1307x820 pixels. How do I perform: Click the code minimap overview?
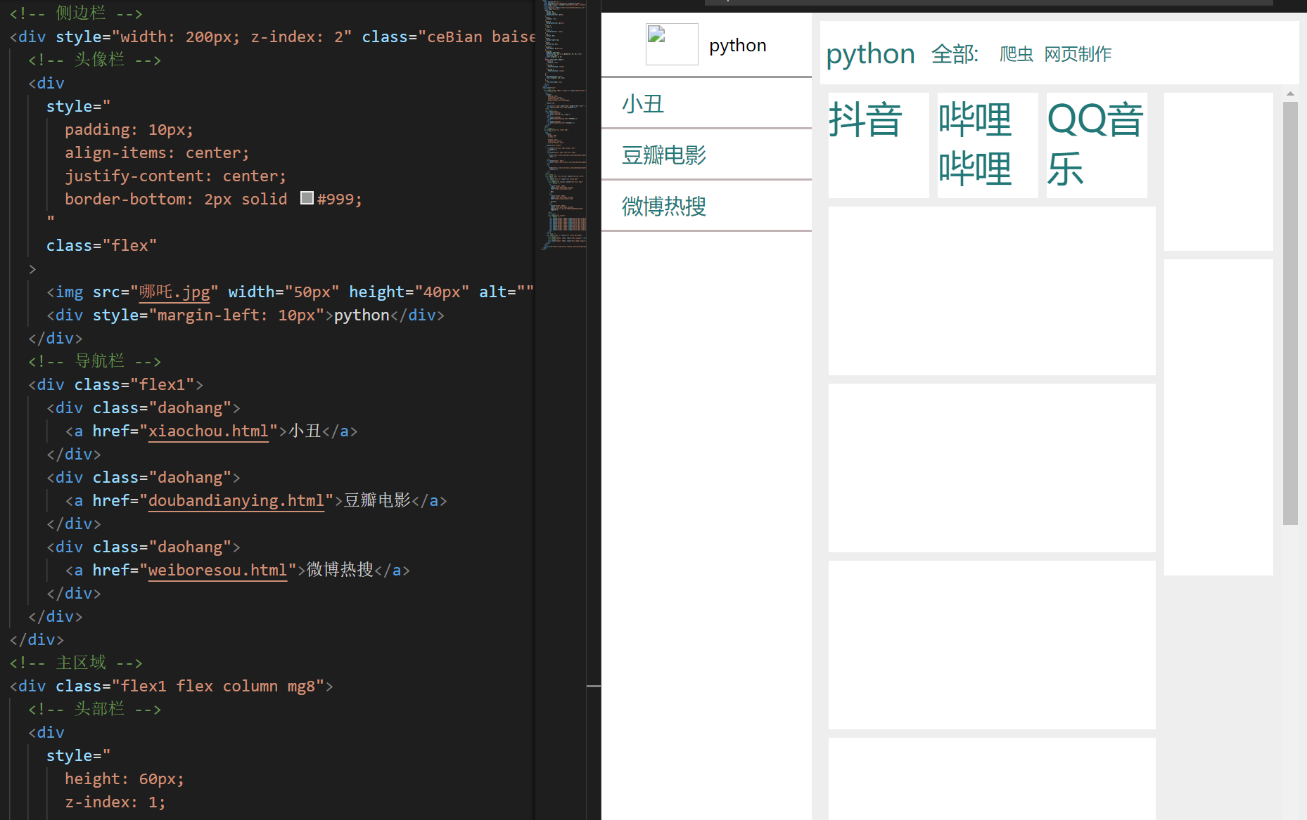pos(565,126)
